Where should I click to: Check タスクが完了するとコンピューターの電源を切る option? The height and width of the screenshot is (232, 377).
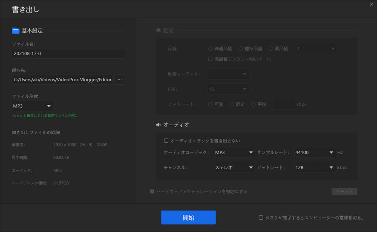click(x=261, y=218)
